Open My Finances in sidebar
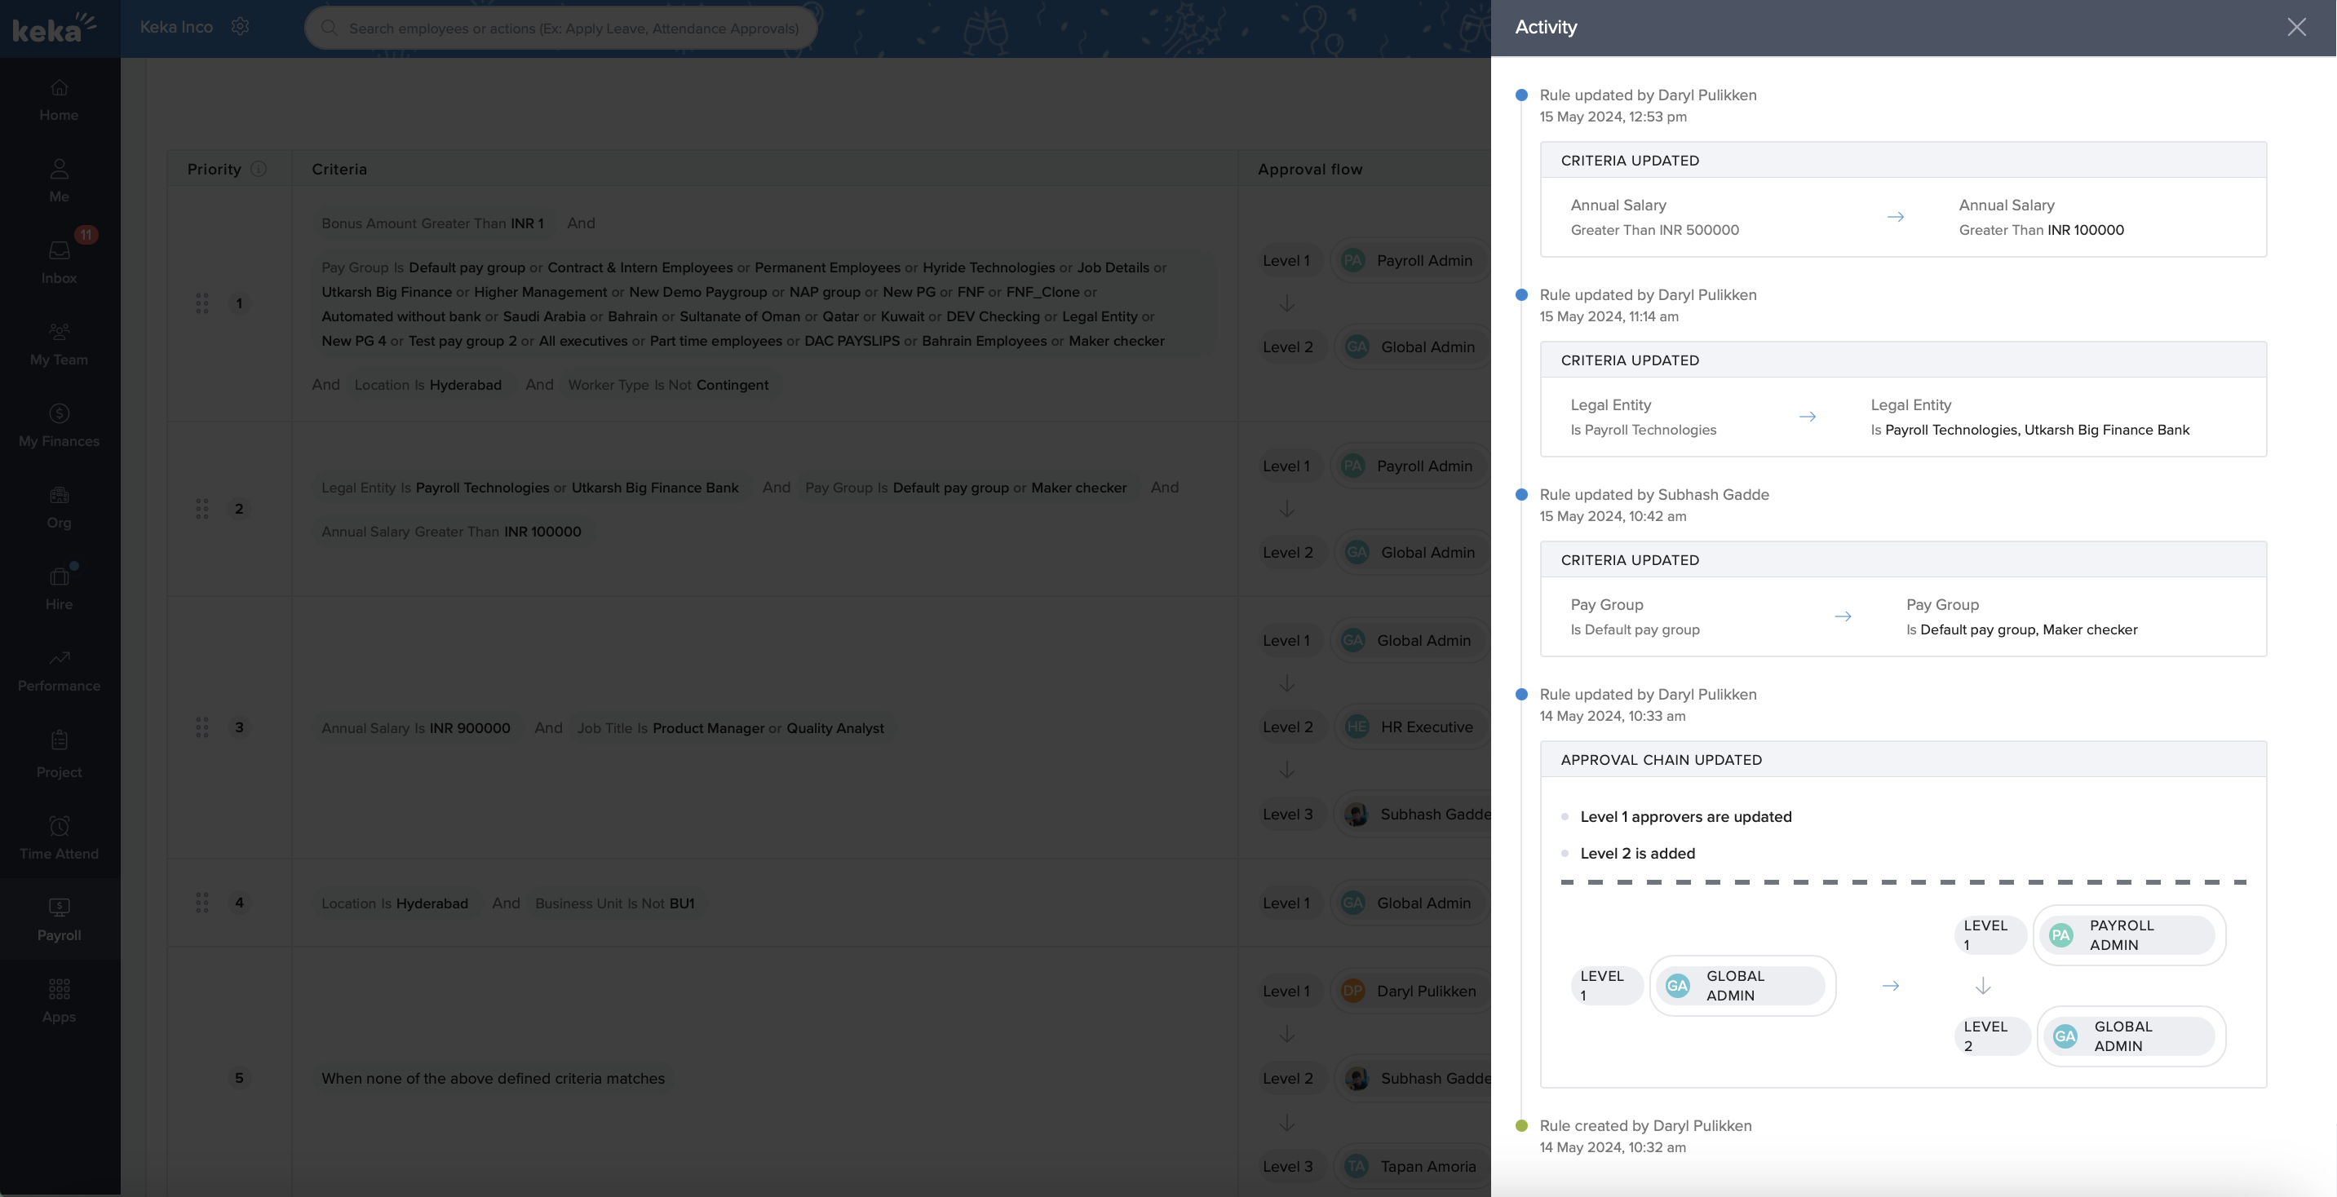Screen dimensions: 2337x1197 (x=59, y=424)
